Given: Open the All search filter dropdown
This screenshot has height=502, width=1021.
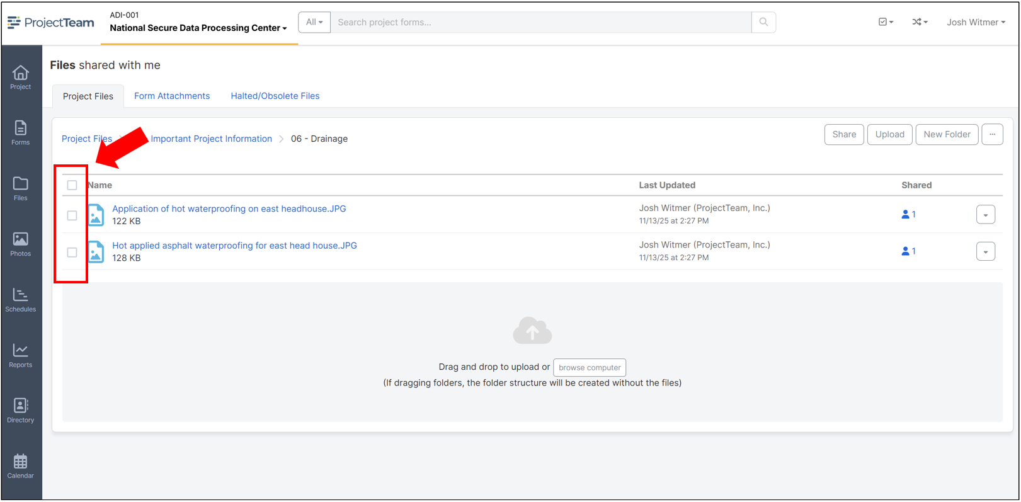Looking at the screenshot, I should [x=314, y=22].
